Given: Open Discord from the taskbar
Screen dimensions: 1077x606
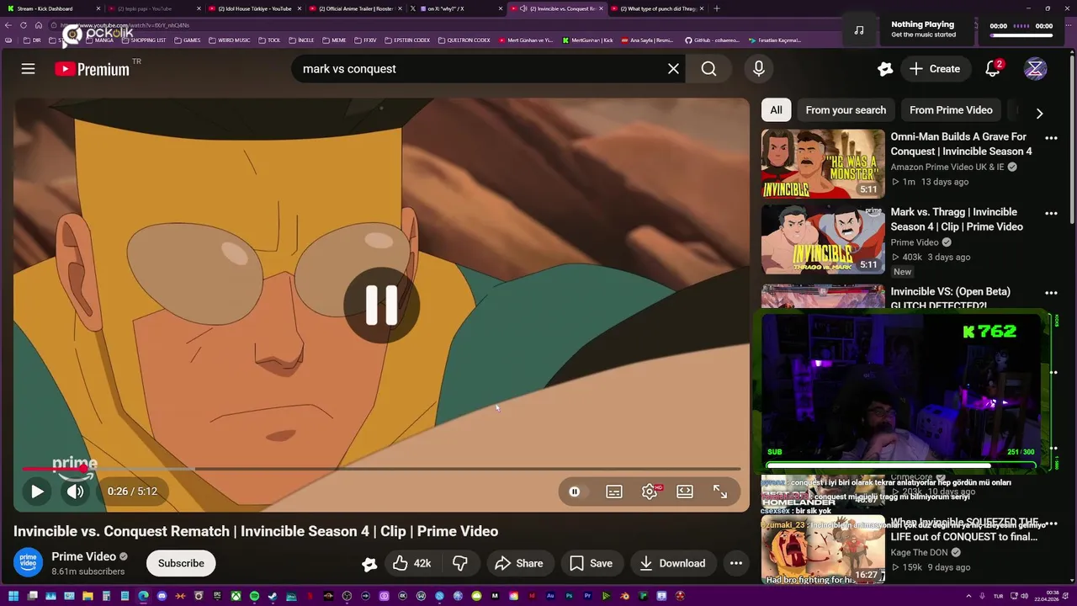Looking at the screenshot, I should click(162, 596).
